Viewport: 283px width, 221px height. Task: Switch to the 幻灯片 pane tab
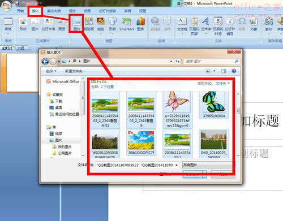pos(7,48)
